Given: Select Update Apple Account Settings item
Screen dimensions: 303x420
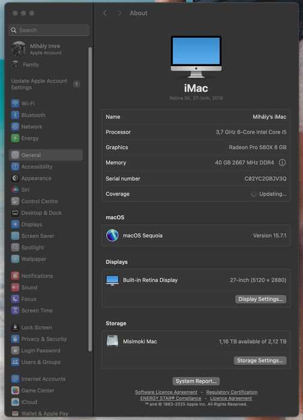Looking at the screenshot, I should (46, 84).
